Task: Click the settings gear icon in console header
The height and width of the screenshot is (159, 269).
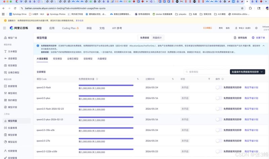Action: 256,28
